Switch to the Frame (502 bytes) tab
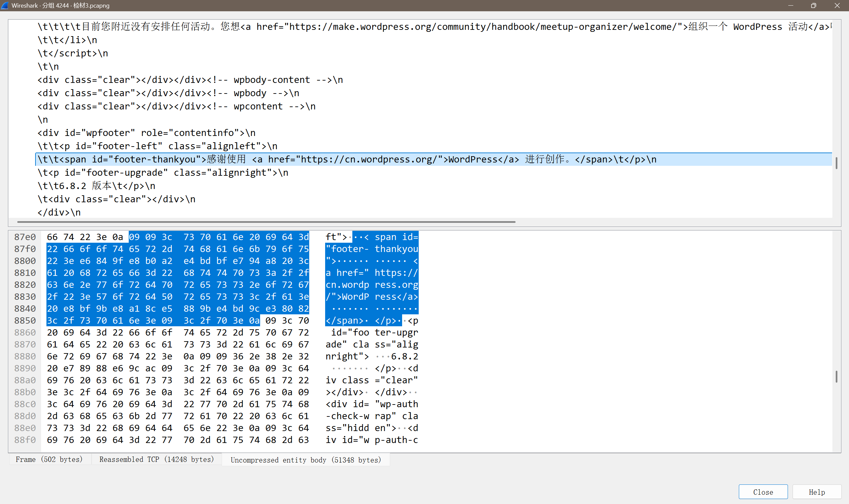The image size is (849, 504). 49,459
